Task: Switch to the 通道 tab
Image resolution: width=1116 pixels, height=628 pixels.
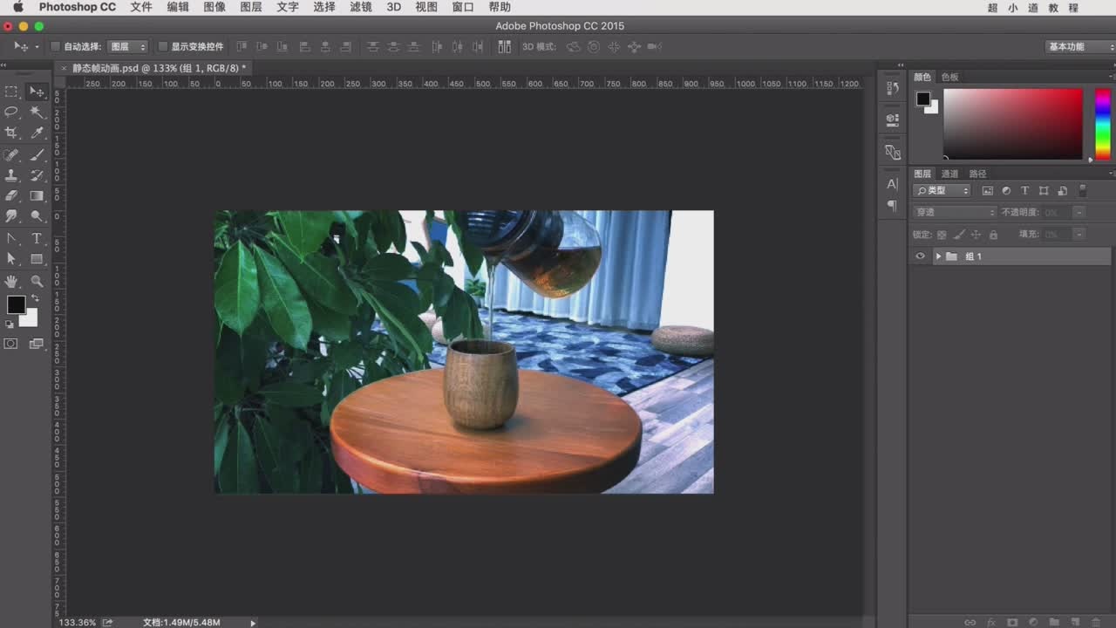Action: [949, 174]
